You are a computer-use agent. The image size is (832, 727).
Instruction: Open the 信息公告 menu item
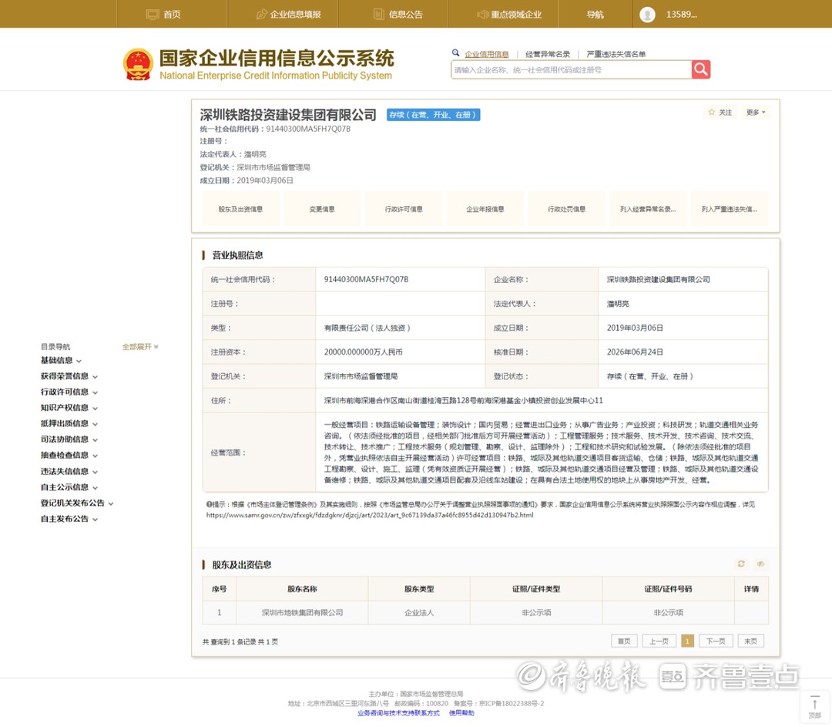click(398, 15)
